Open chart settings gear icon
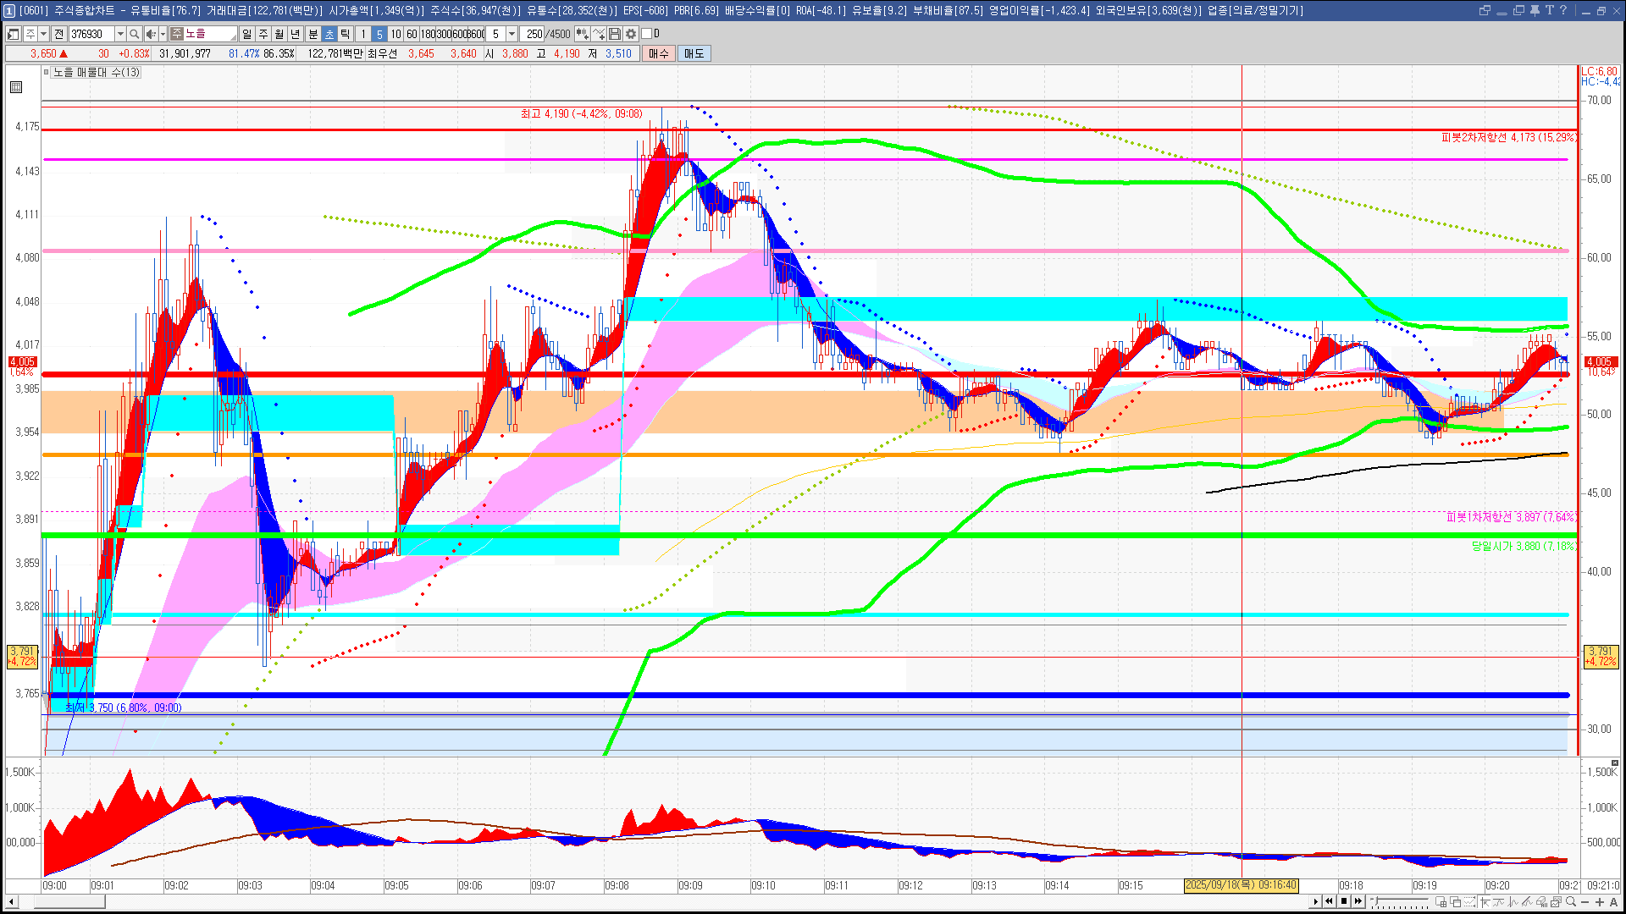 (631, 34)
